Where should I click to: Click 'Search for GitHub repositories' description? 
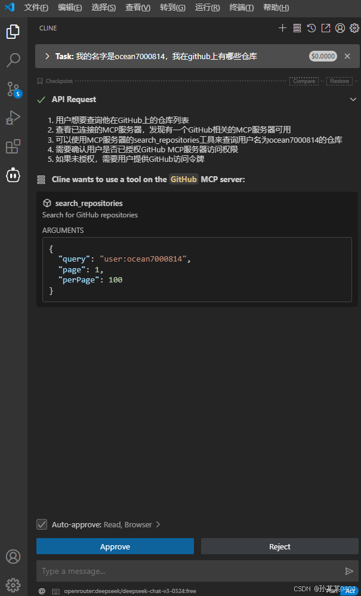[x=90, y=215]
